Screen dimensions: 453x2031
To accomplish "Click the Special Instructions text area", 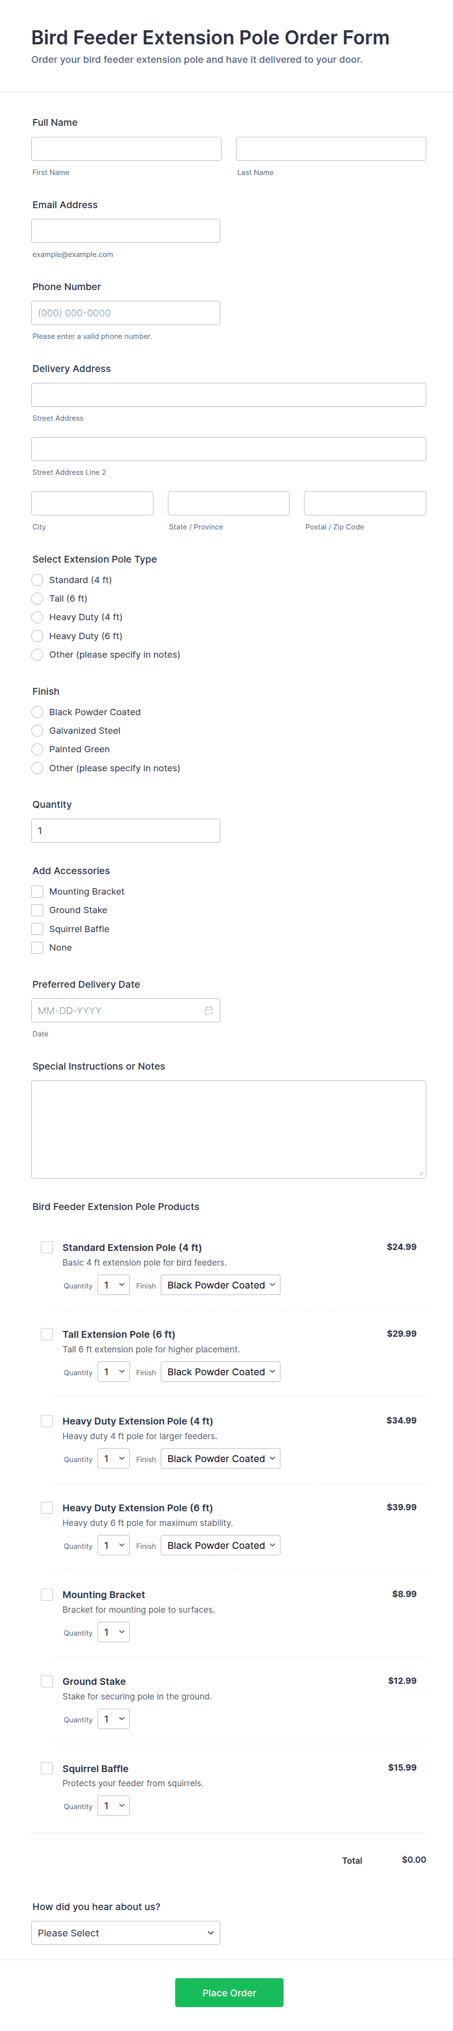I will [228, 1129].
